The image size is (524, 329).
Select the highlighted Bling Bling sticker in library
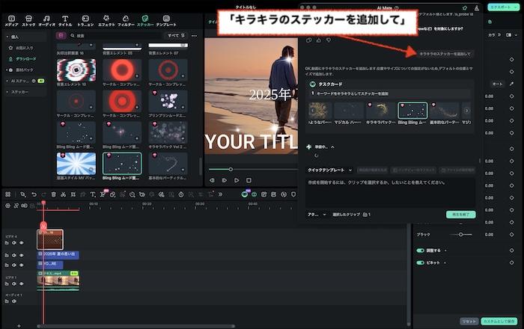(122, 164)
